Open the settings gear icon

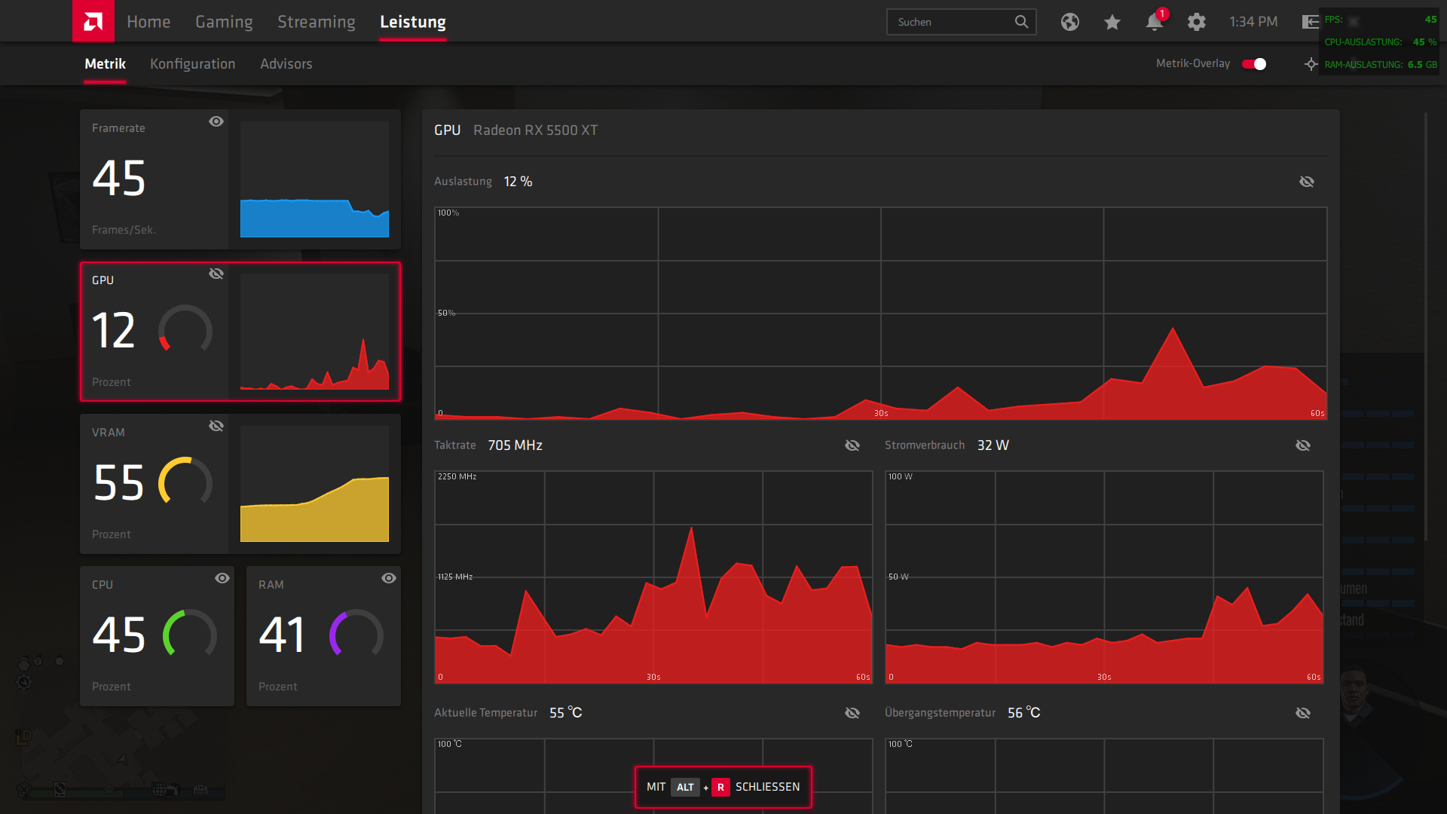pyautogui.click(x=1196, y=22)
